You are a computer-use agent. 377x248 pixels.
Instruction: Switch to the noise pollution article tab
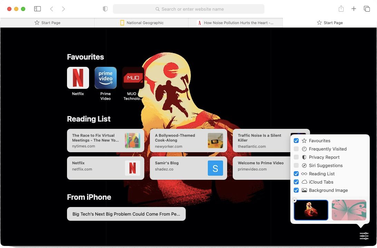click(235, 22)
